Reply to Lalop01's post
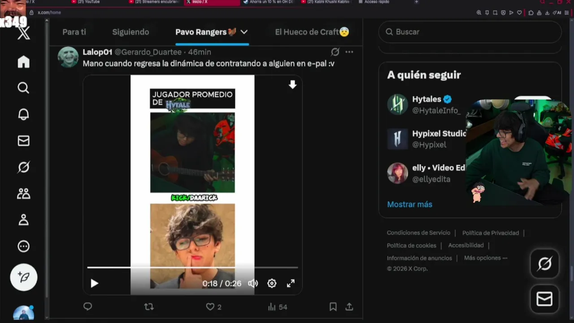This screenshot has width=574, height=323. pyautogui.click(x=87, y=306)
